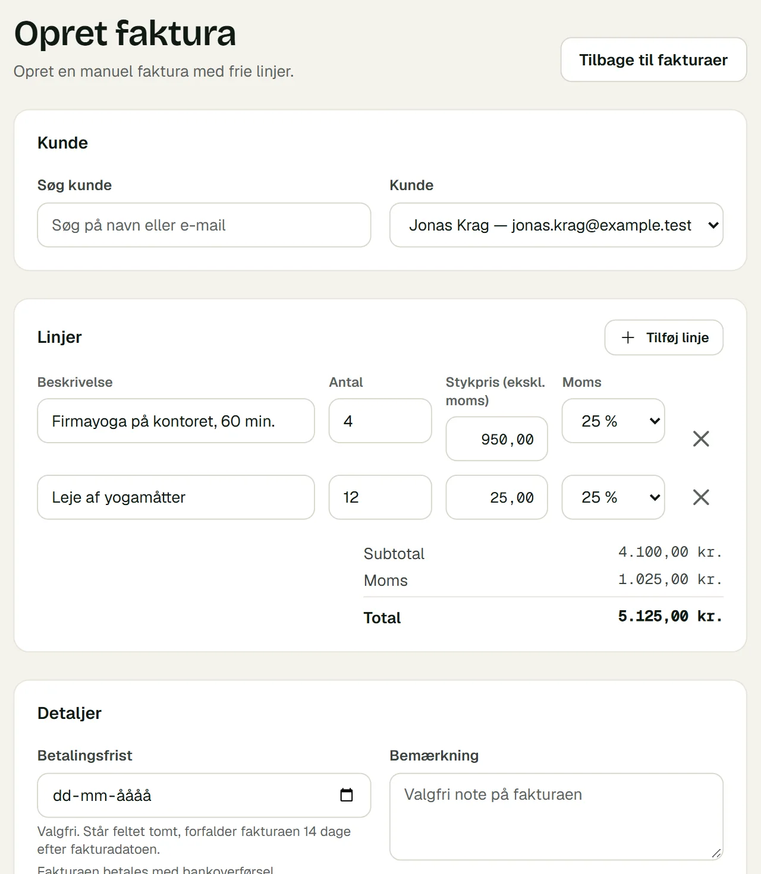Focus the Søg kunde search field
This screenshot has height=874, width=761.
204,225
